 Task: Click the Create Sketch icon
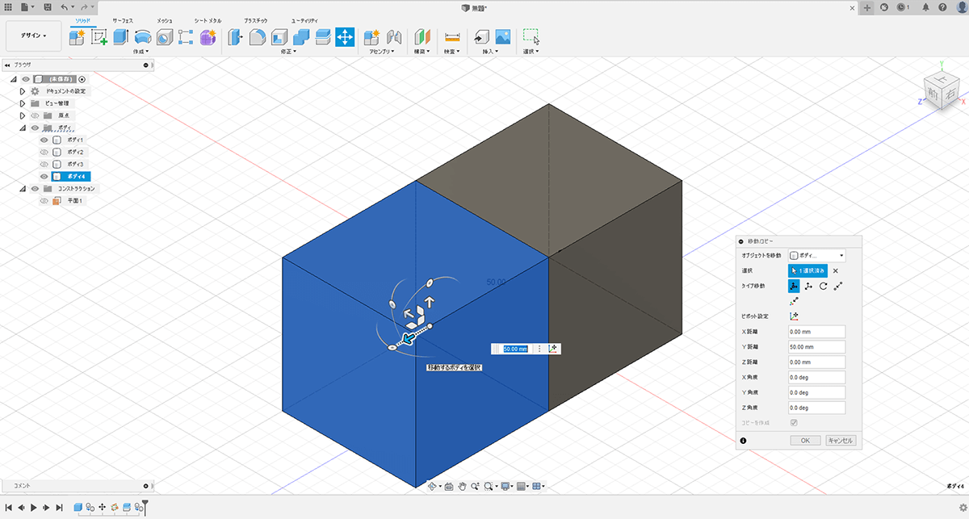(99, 37)
